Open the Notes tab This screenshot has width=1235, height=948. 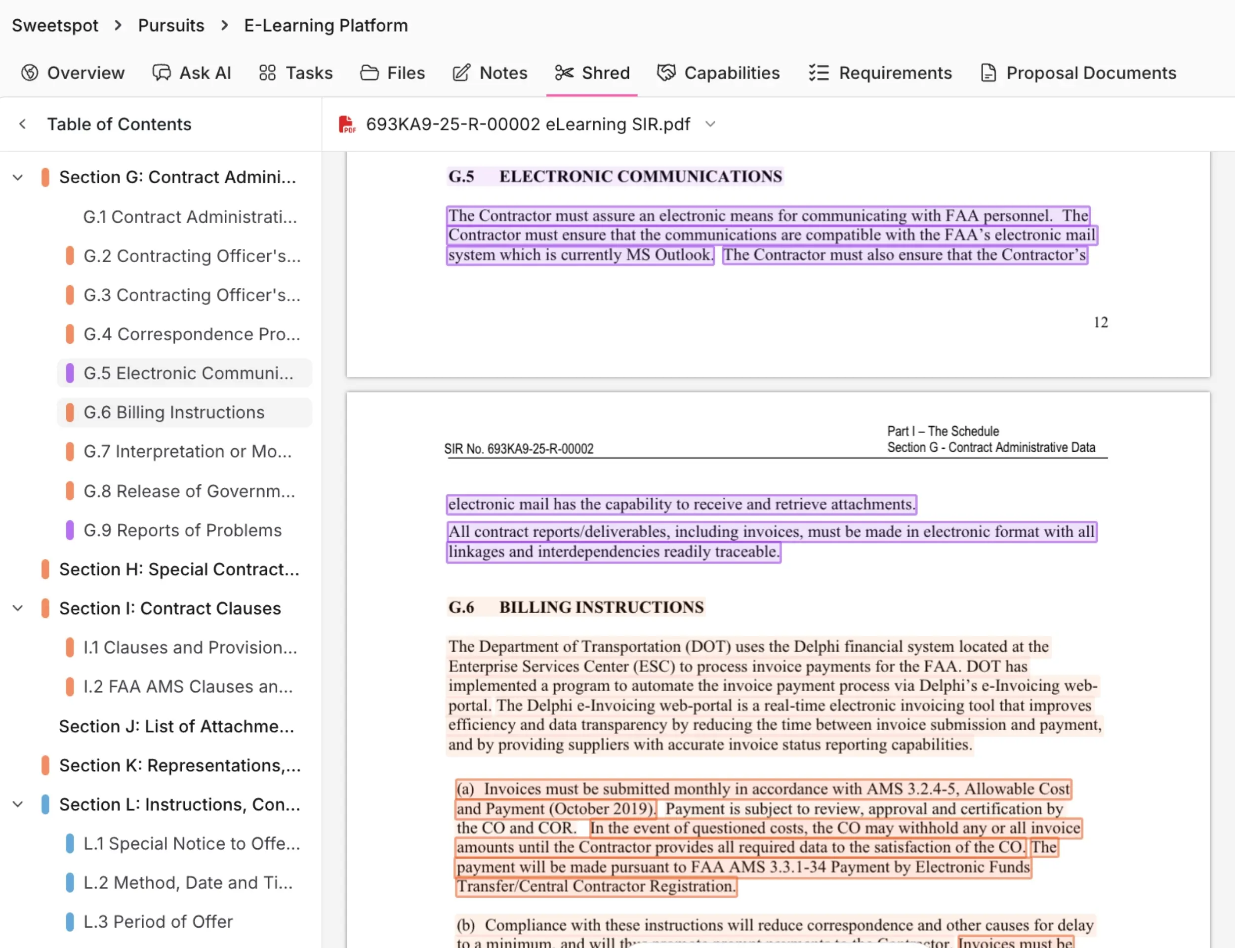[x=490, y=73]
